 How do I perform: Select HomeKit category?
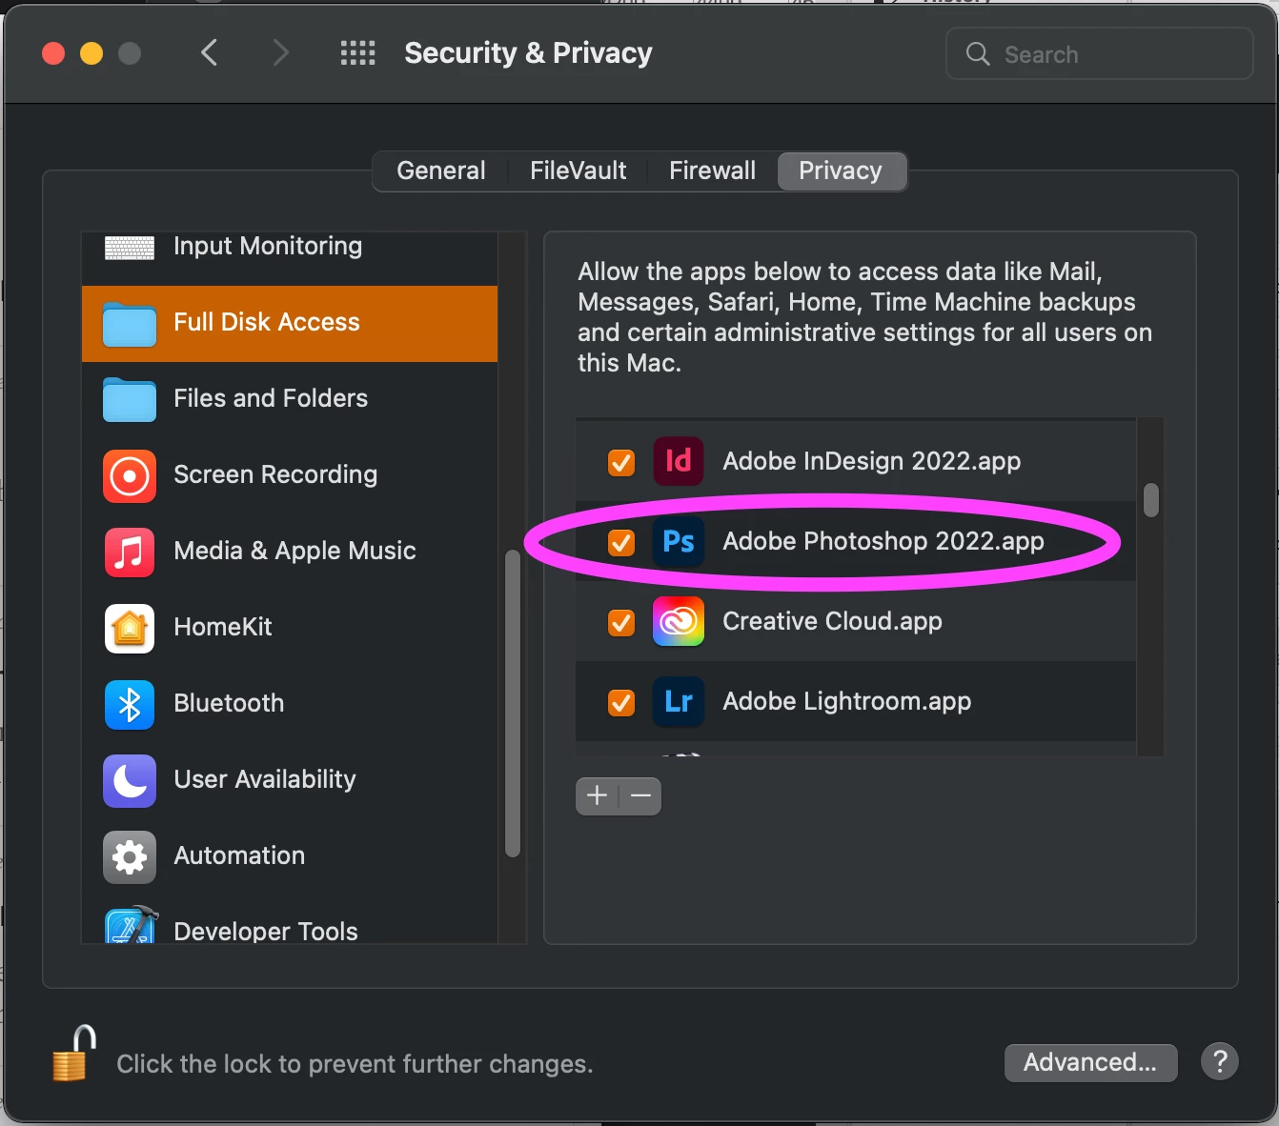click(290, 628)
